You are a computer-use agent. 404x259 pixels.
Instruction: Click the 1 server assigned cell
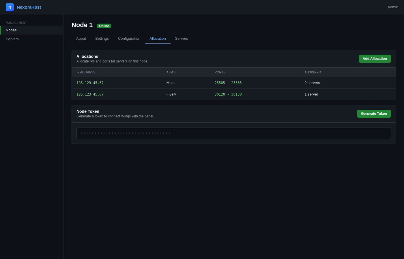(x=311, y=94)
